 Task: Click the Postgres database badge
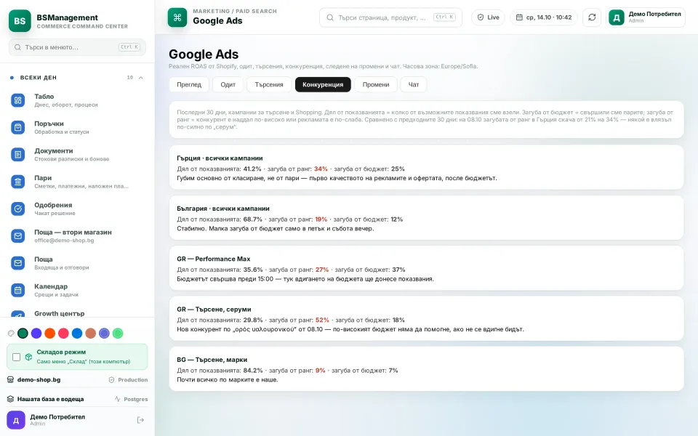[x=132, y=399]
